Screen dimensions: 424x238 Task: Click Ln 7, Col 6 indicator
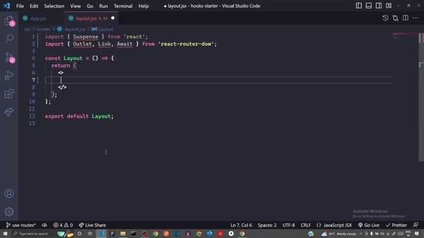tap(241, 225)
